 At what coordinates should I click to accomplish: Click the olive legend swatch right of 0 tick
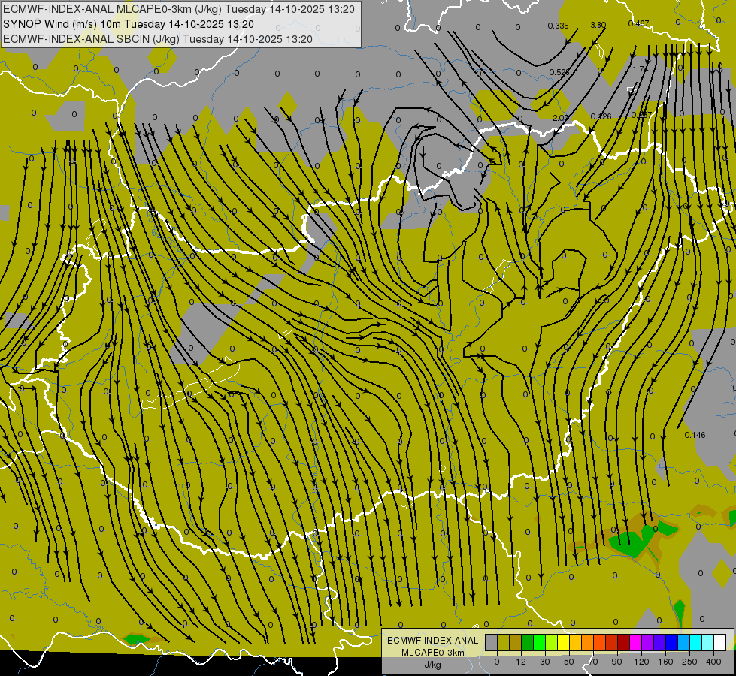(503, 642)
